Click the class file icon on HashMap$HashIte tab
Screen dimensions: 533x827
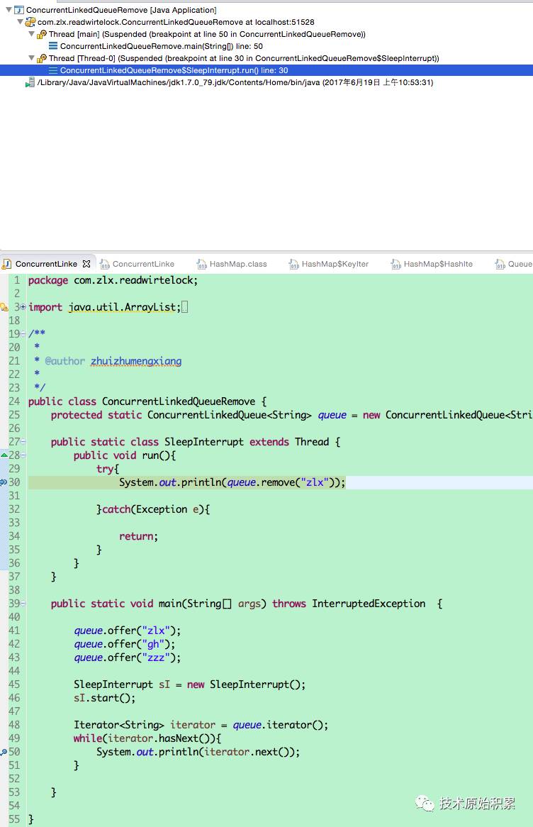(x=396, y=265)
